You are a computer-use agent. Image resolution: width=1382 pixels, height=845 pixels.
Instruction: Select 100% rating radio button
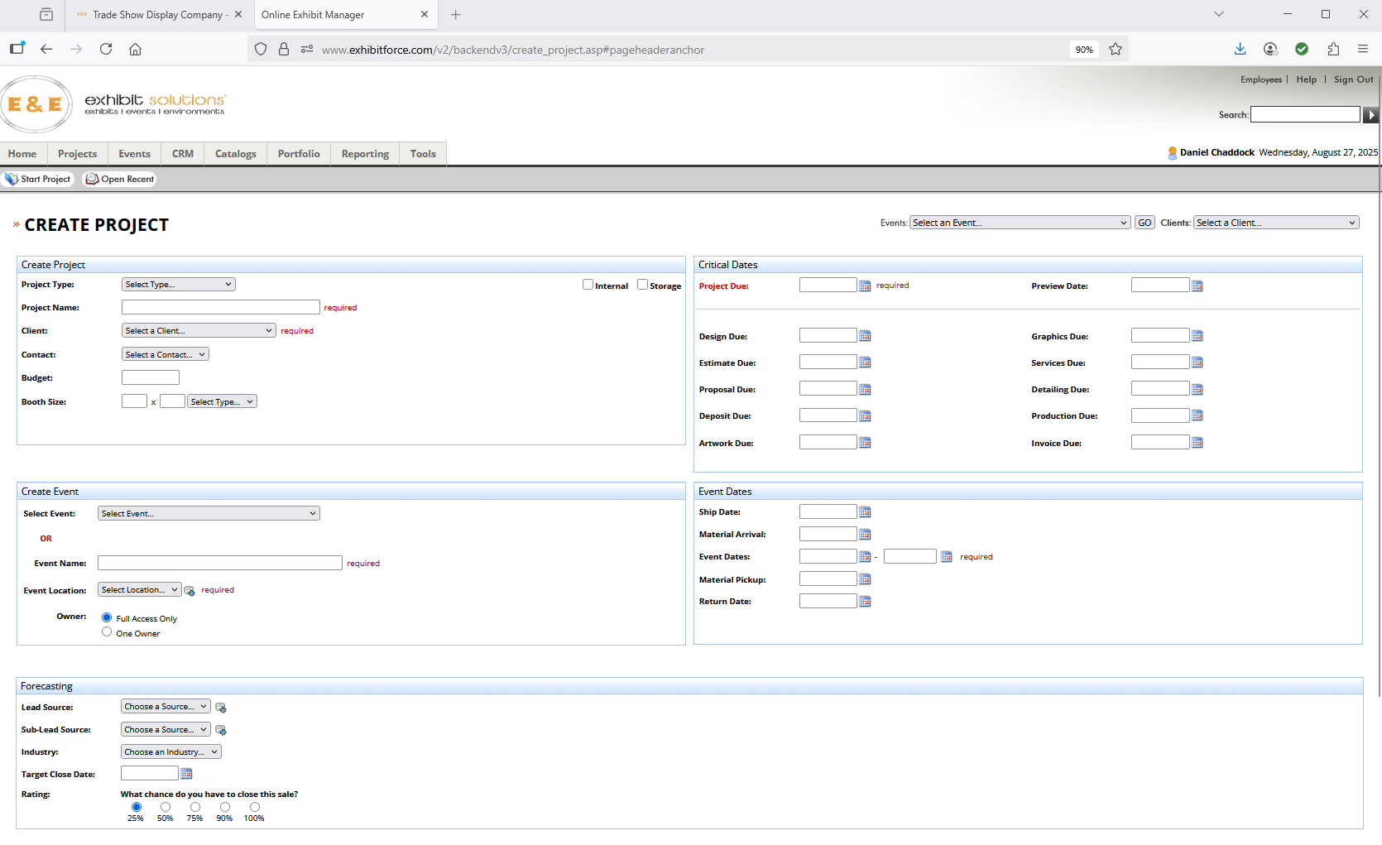[x=255, y=807]
